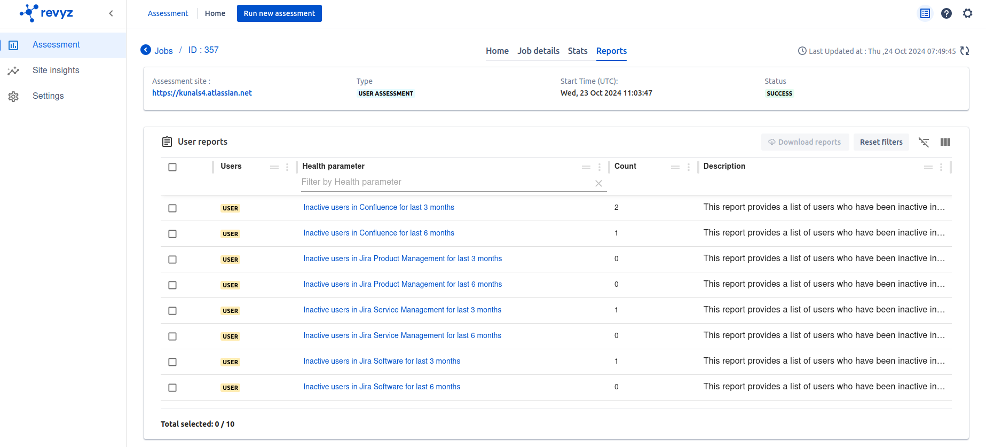Click Count column drag handle

tap(675, 167)
